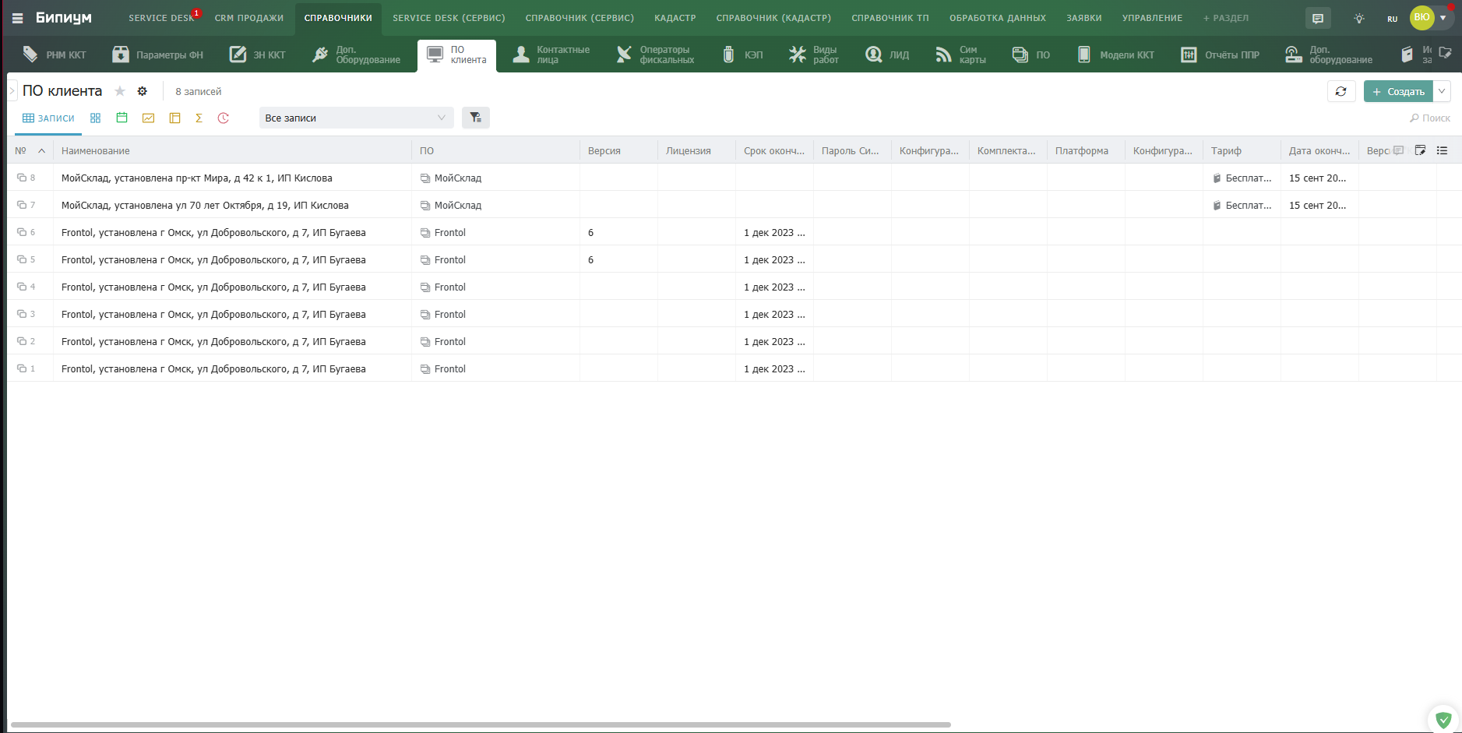Open the Отчёты ППР directory

[x=1221, y=55]
